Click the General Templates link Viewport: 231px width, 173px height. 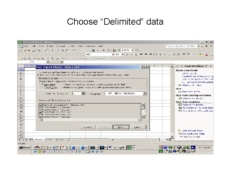[x=193, y=105]
